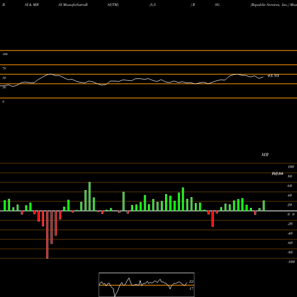297x297 pixels.
Task: Click the value 17 in mini chart
Action: point(191,289)
